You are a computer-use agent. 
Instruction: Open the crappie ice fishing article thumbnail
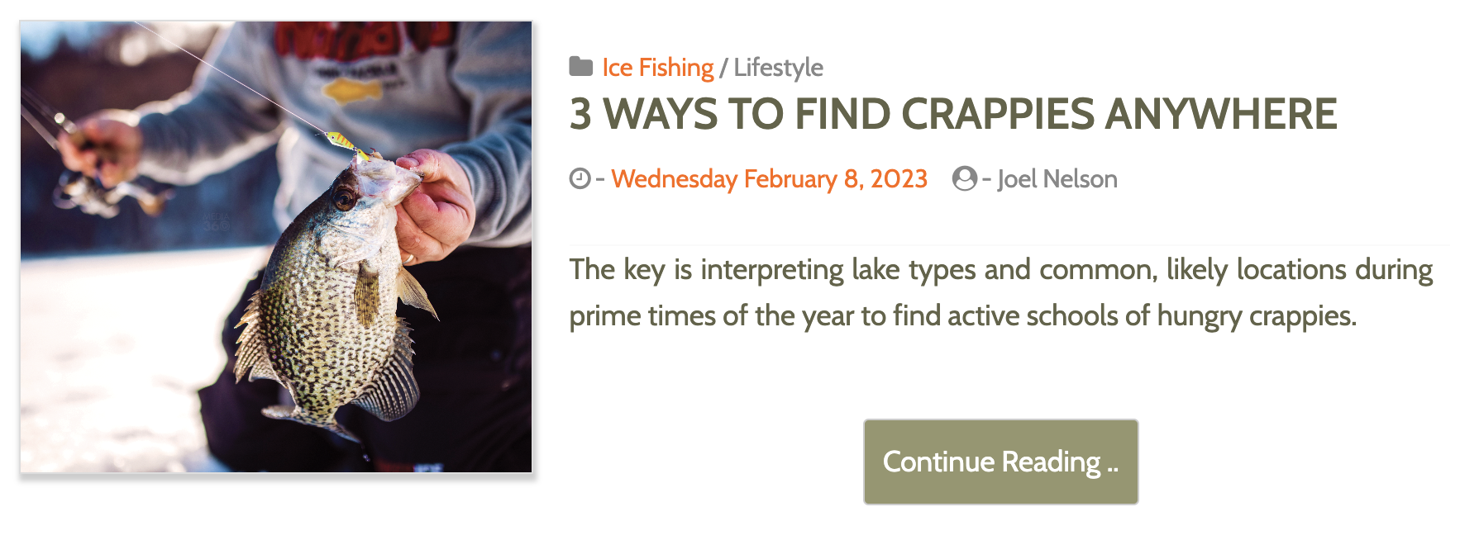(x=276, y=247)
